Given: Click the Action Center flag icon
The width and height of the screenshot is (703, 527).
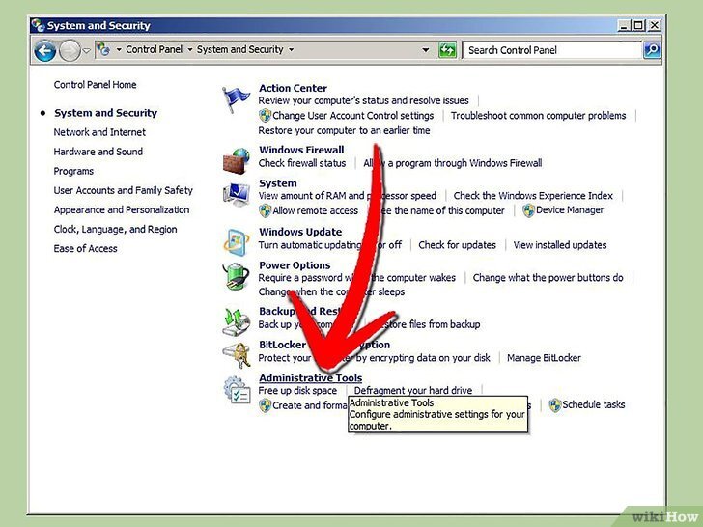Looking at the screenshot, I should pyautogui.click(x=237, y=97).
